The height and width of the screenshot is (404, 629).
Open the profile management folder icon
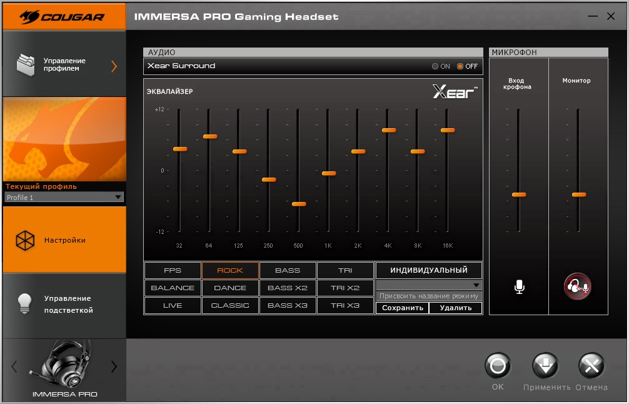coord(26,66)
